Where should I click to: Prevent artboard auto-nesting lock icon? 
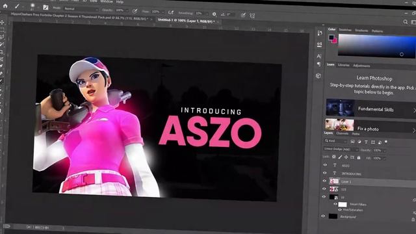pyautogui.click(x=352, y=157)
